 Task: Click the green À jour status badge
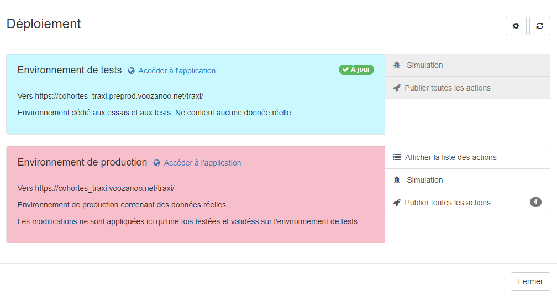[356, 70]
